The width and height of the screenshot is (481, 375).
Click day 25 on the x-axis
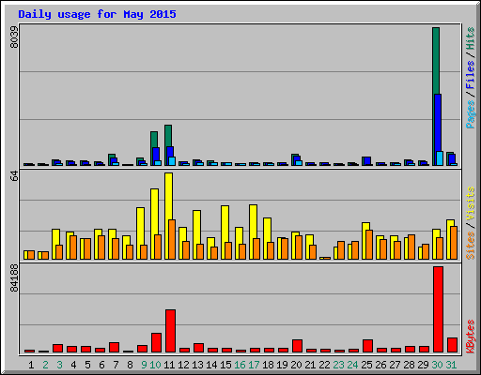coord(366,365)
